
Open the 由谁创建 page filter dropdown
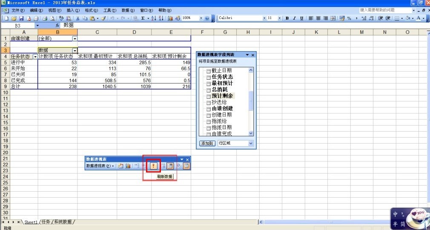click(75, 38)
